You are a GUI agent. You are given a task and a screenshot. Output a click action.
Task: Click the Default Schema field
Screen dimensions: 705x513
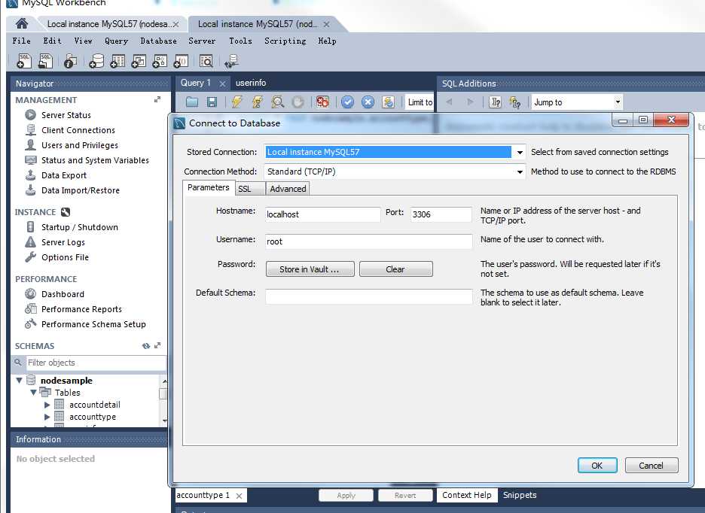368,296
